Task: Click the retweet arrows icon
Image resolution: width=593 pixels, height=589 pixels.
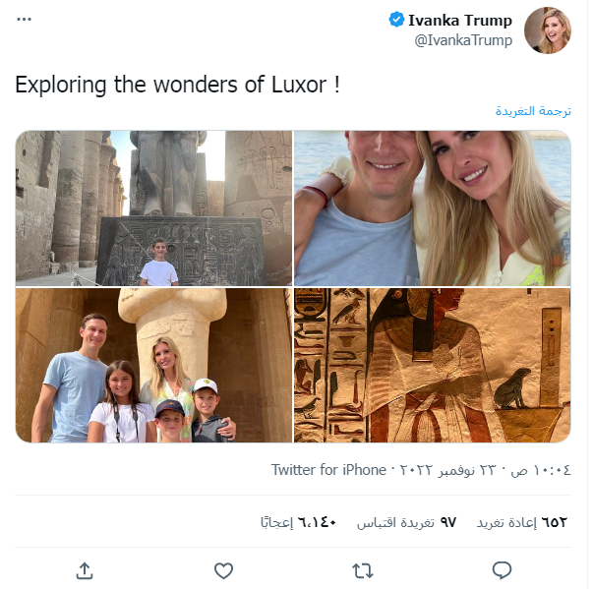Action: 363,570
